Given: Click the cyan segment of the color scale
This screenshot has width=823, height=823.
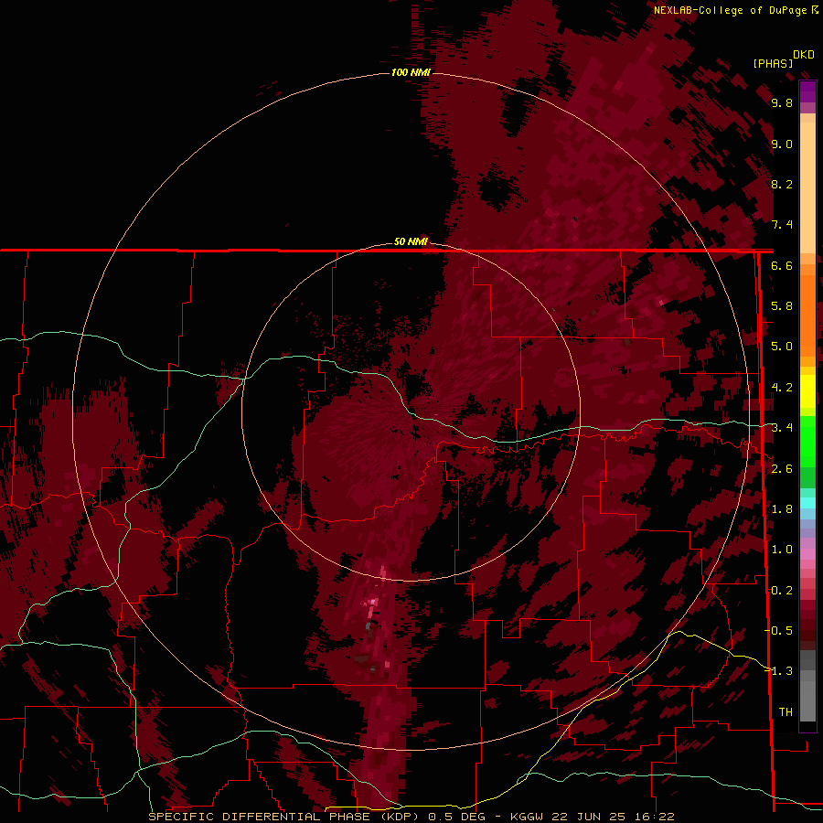Looking at the screenshot, I should [x=807, y=502].
